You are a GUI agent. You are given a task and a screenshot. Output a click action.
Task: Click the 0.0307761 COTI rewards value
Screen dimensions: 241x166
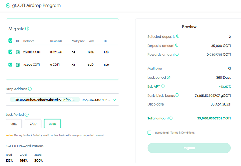click(x=219, y=54)
